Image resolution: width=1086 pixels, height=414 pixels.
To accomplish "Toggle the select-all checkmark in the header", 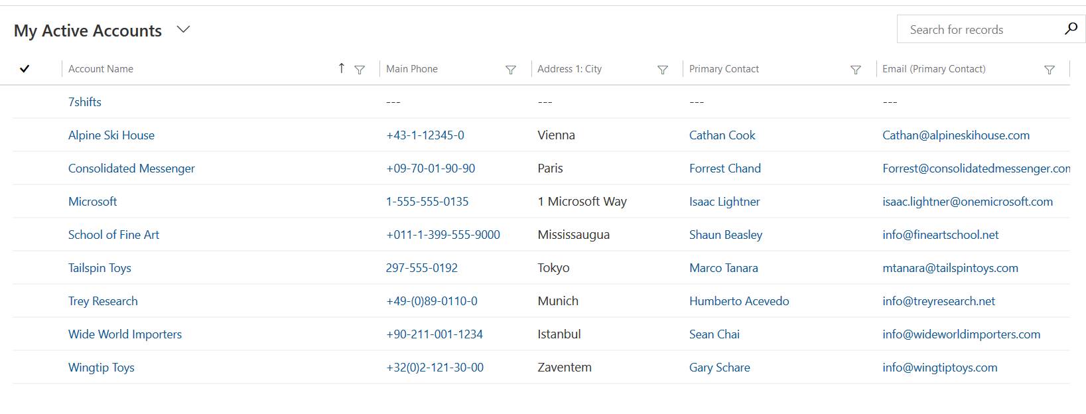I will [x=25, y=68].
